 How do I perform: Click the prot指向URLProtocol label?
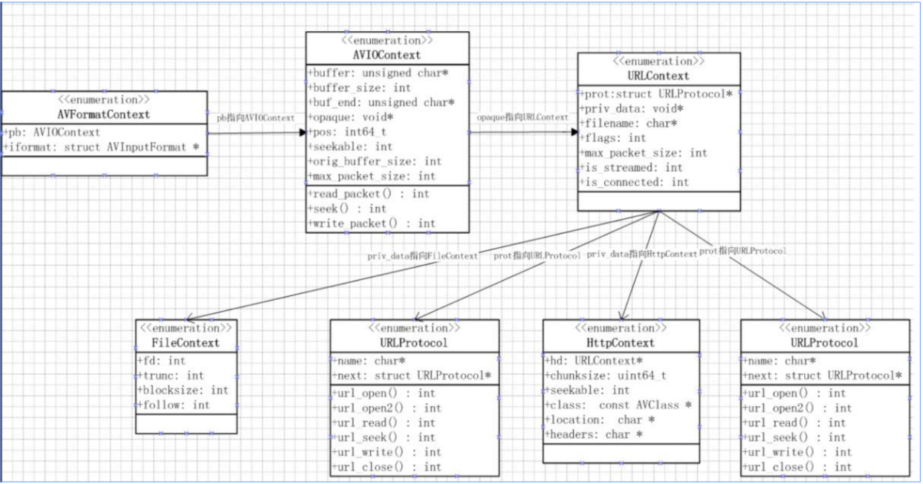pos(536,258)
